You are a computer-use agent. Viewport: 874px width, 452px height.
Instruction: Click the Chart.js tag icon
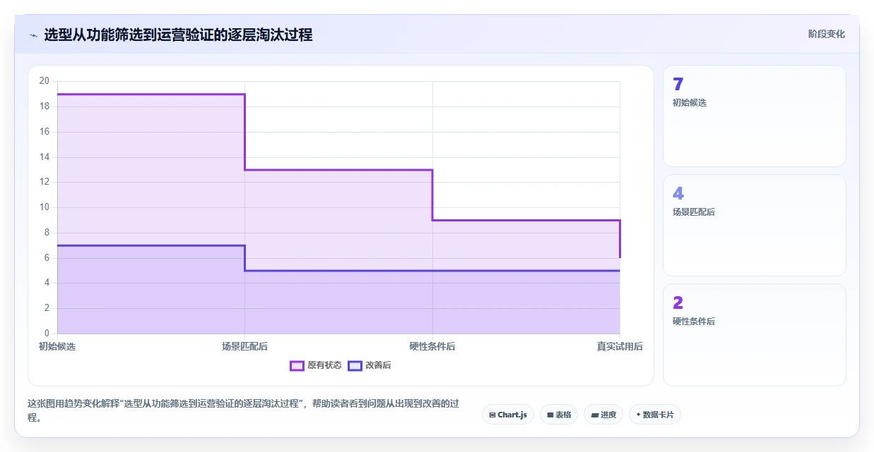point(492,415)
